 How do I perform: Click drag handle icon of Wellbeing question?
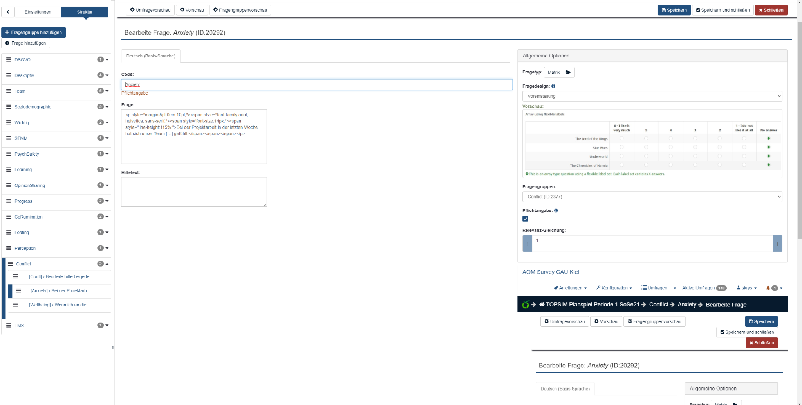(x=15, y=305)
